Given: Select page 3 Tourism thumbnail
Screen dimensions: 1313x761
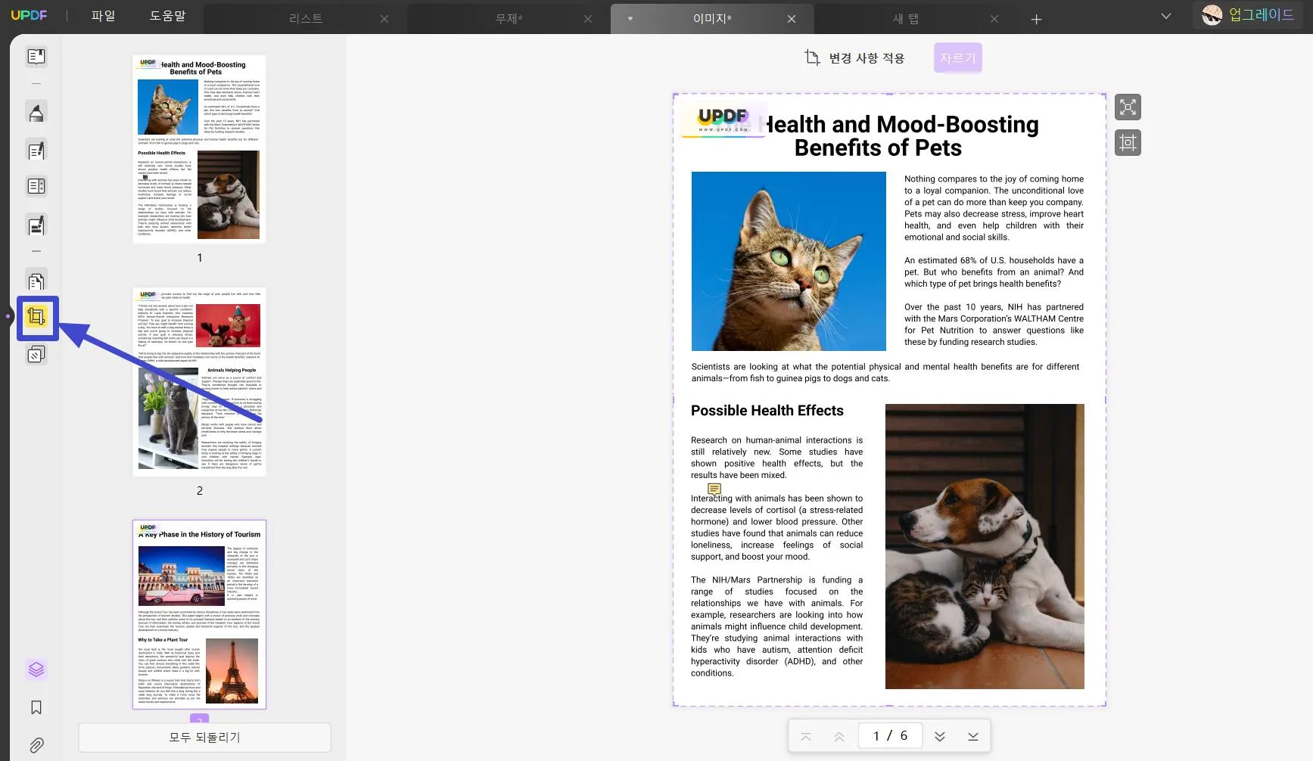Looking at the screenshot, I should click(x=199, y=614).
